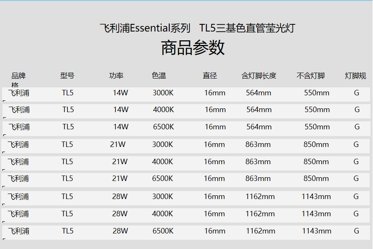Viewport: 373px width, 249px height.
Task: Choose 28W in the 3000K row
Action: coord(120,197)
